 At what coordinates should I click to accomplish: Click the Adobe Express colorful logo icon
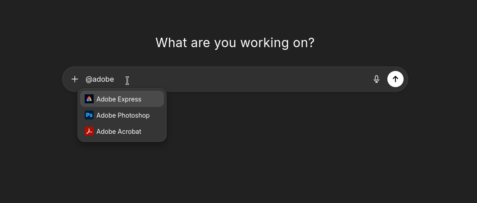[x=89, y=99]
